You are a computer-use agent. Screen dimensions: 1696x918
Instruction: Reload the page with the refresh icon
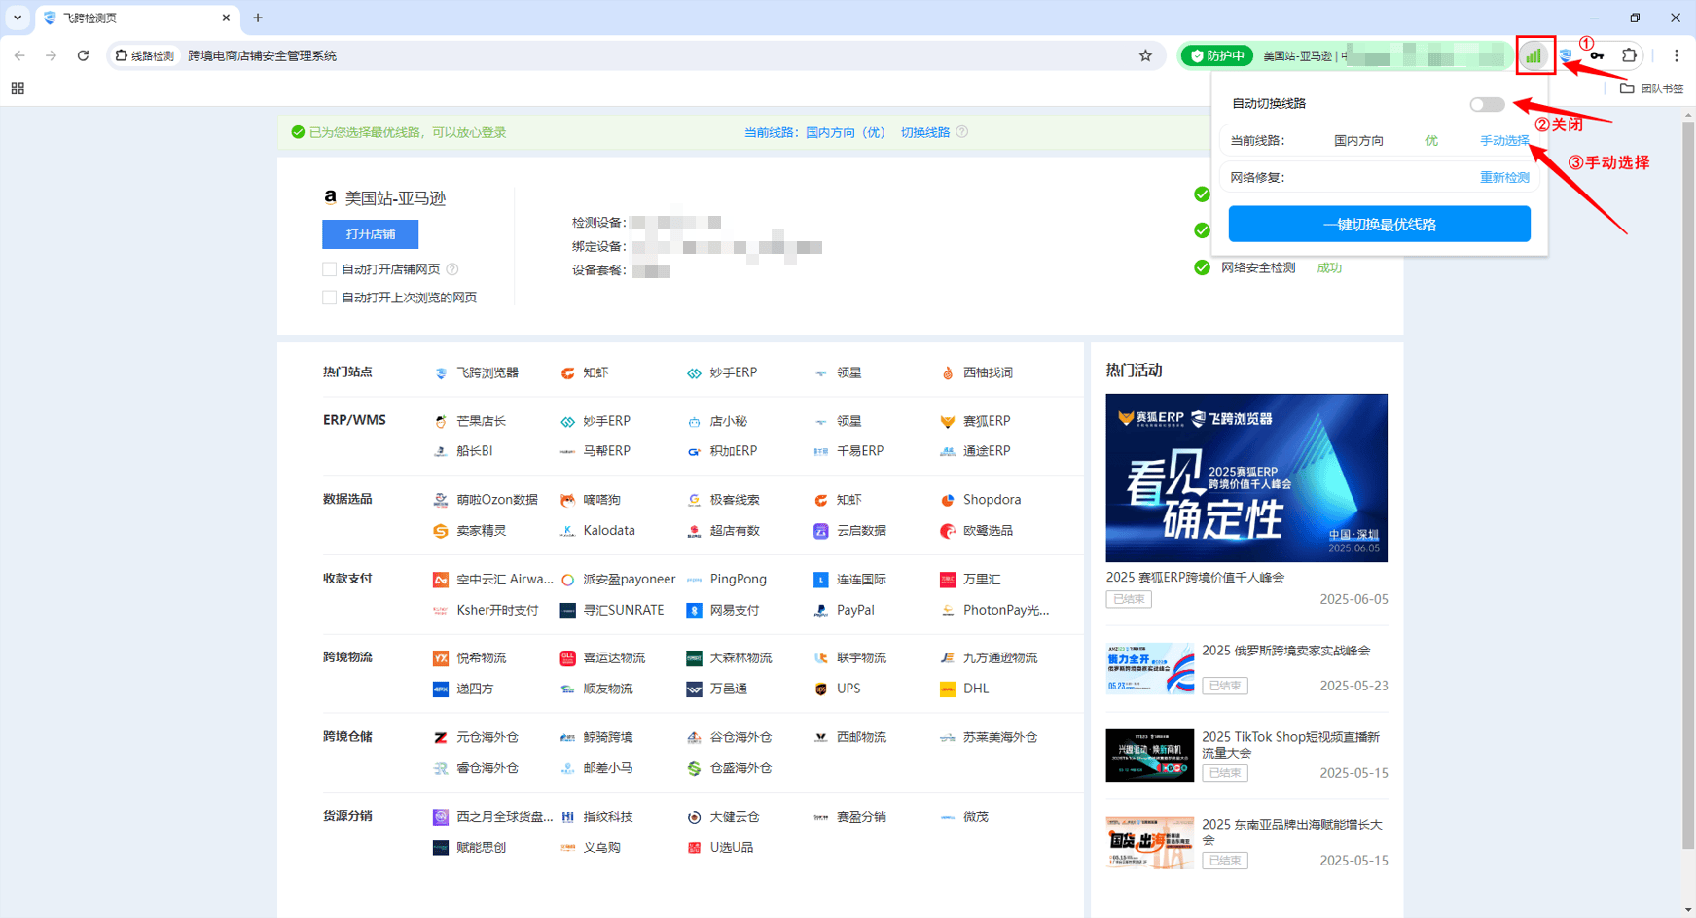click(x=83, y=55)
